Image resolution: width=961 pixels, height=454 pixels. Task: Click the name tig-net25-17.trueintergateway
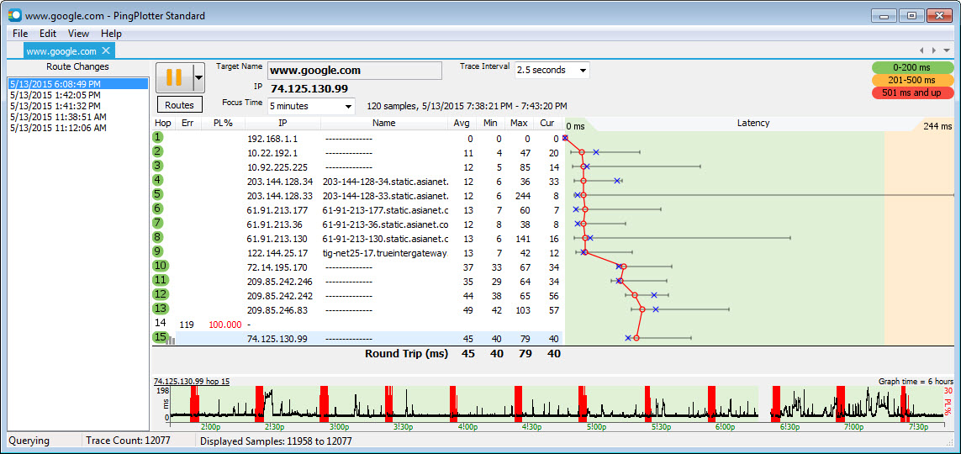point(386,253)
